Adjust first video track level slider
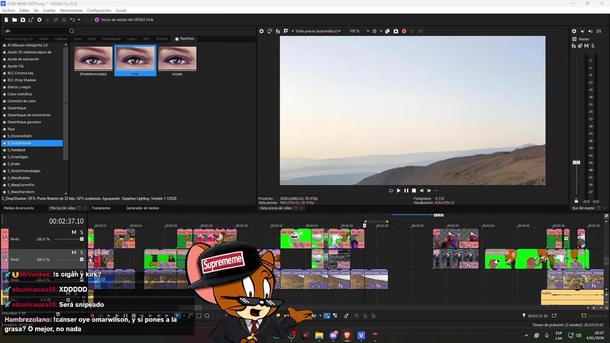The image size is (610, 343). (x=81, y=239)
